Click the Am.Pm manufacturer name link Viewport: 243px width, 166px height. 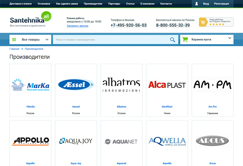(213, 106)
